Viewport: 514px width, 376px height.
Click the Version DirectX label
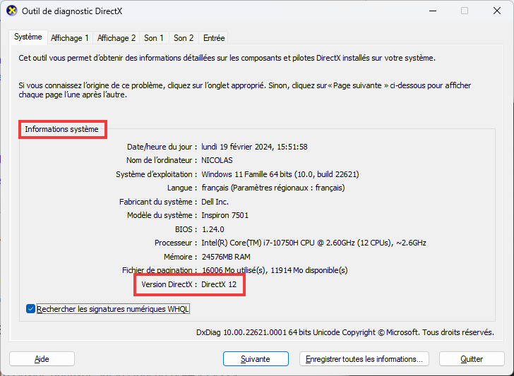pyautogui.click(x=169, y=284)
